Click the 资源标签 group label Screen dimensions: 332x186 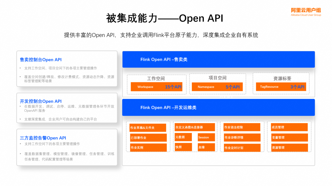click(282, 78)
